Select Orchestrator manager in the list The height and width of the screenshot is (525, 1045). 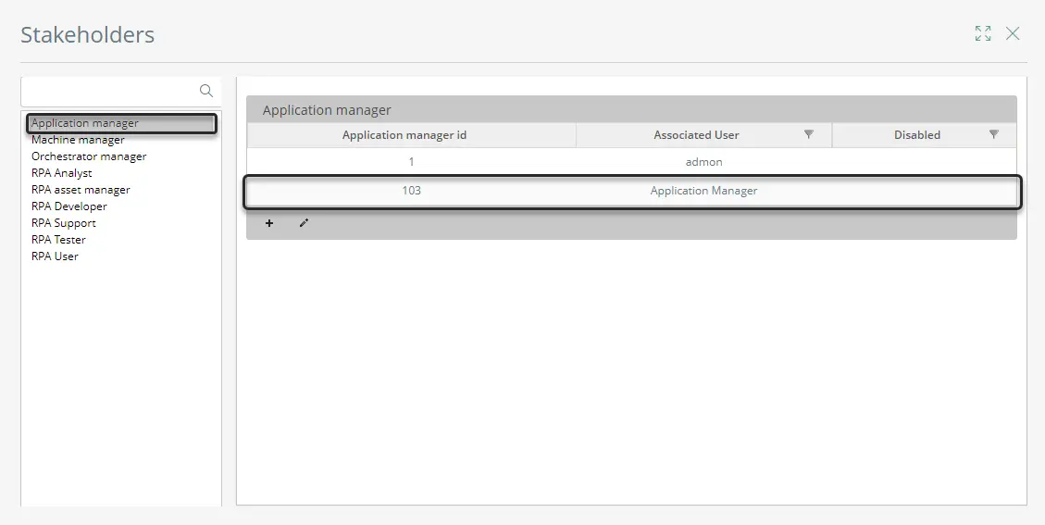(89, 156)
